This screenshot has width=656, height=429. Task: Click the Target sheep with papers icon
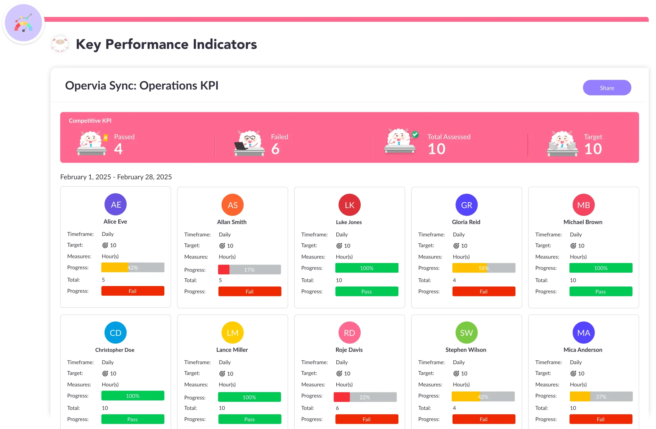(x=562, y=143)
